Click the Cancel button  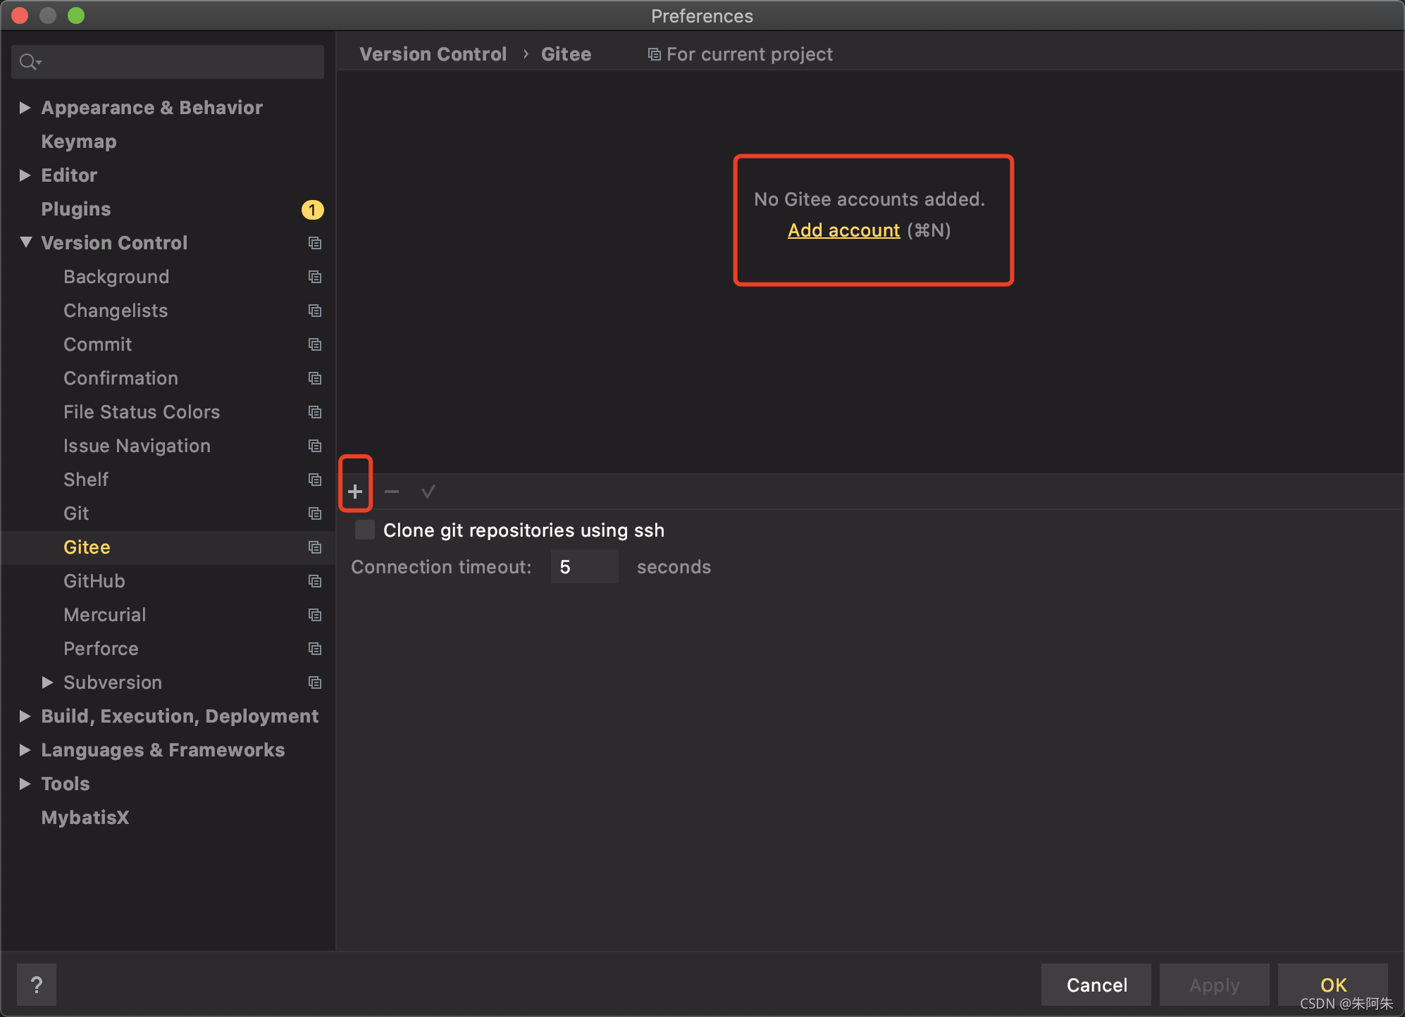point(1096,985)
